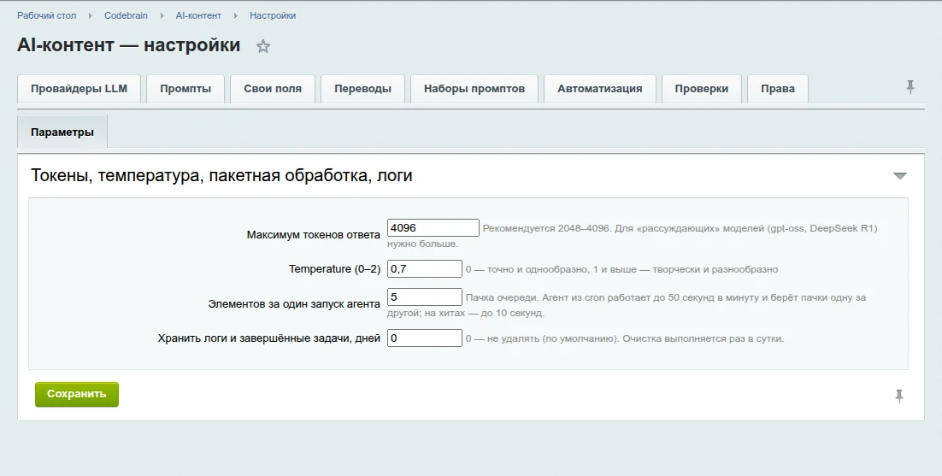
Task: Focus the Максимум токенов ответа field
Action: click(433, 228)
